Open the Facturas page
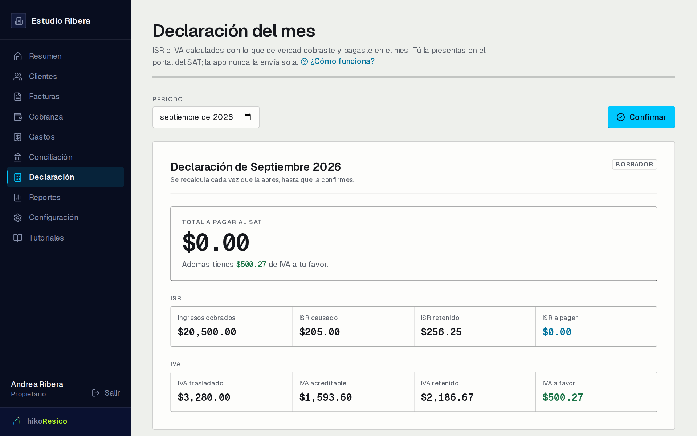The height and width of the screenshot is (436, 697). [x=65, y=97]
